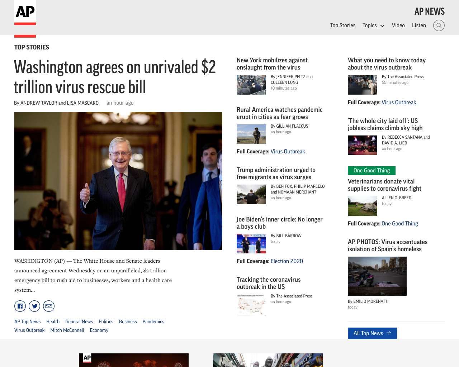Share the main story on Facebook
This screenshot has width=459, height=367.
pyautogui.click(x=20, y=306)
